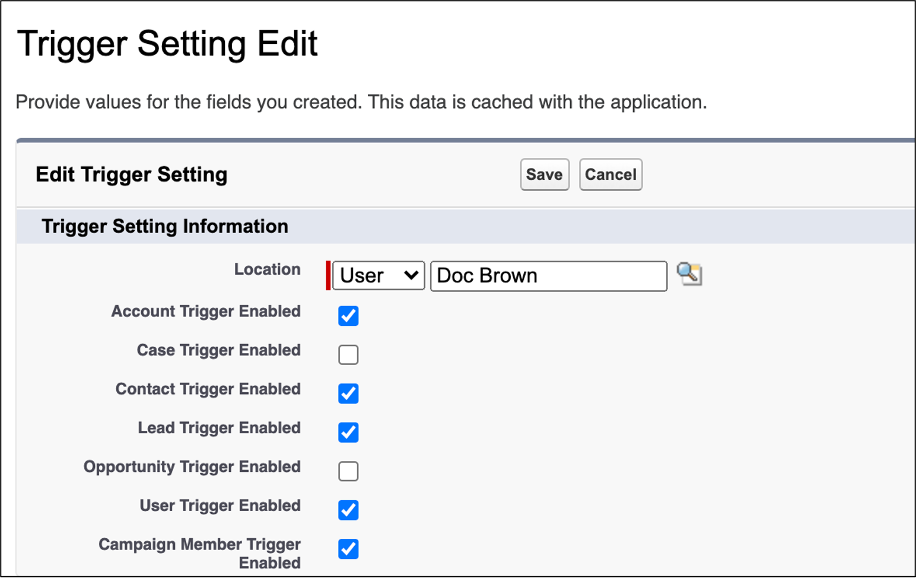Click the Doc Brown location text field
The height and width of the screenshot is (578, 916).
(548, 276)
